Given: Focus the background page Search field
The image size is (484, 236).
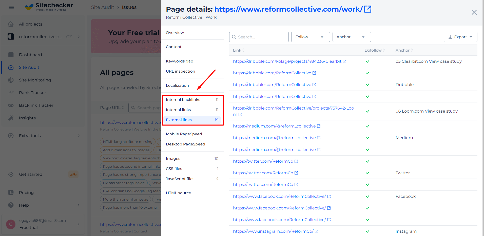Looking at the screenshot, I should point(145,108).
